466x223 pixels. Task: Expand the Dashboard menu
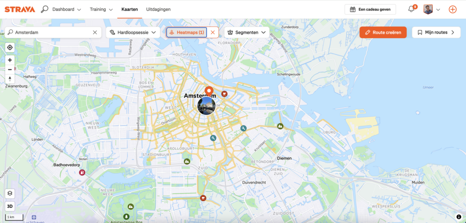66,9
